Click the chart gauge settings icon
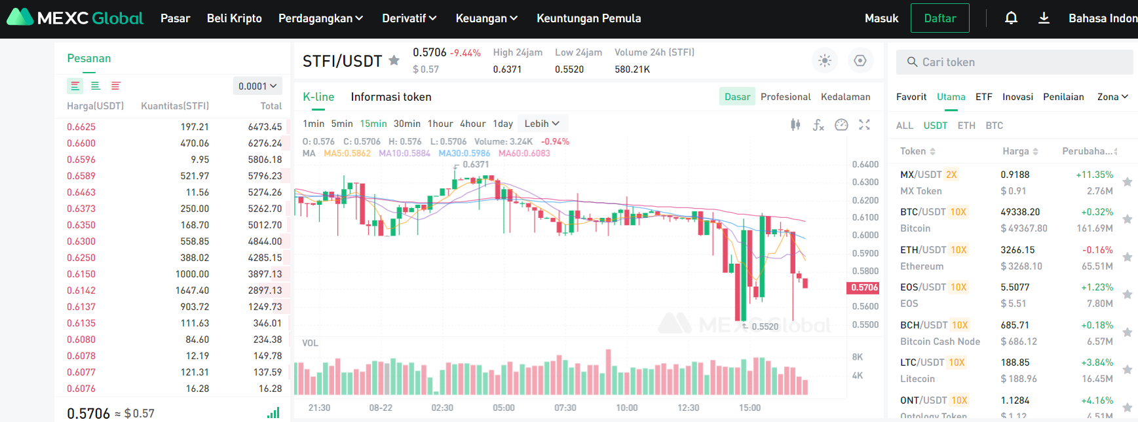This screenshot has width=1138, height=422. 842,124
